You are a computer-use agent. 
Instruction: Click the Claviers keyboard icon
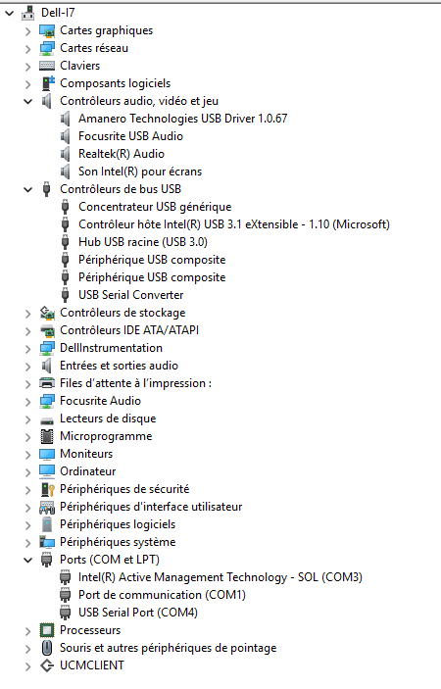(x=47, y=66)
